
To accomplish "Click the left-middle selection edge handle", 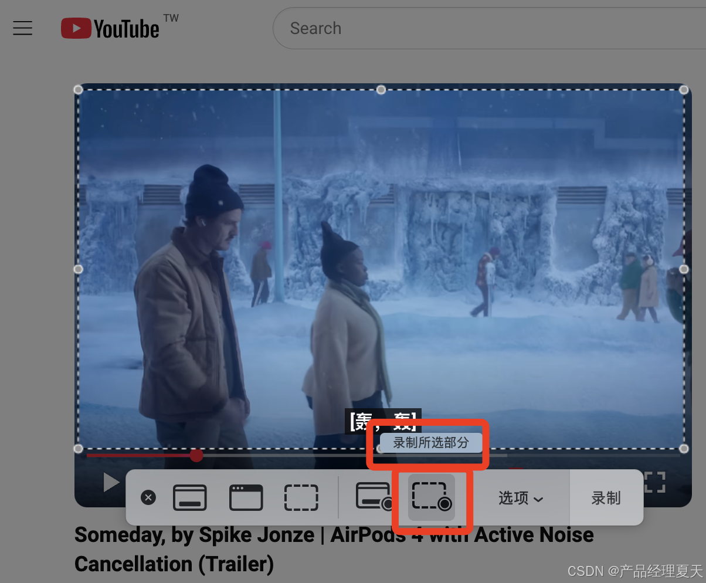I will coord(78,269).
